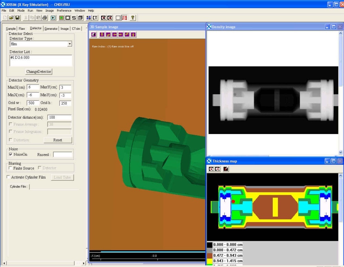Switch to the Generator tab
Viewport: 344px width, 267px height.
pos(51,29)
